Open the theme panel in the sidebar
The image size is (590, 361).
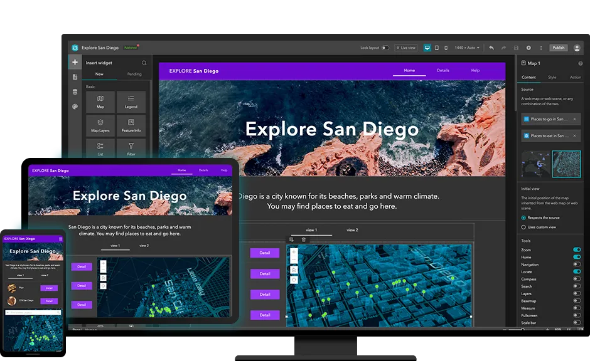(75, 107)
